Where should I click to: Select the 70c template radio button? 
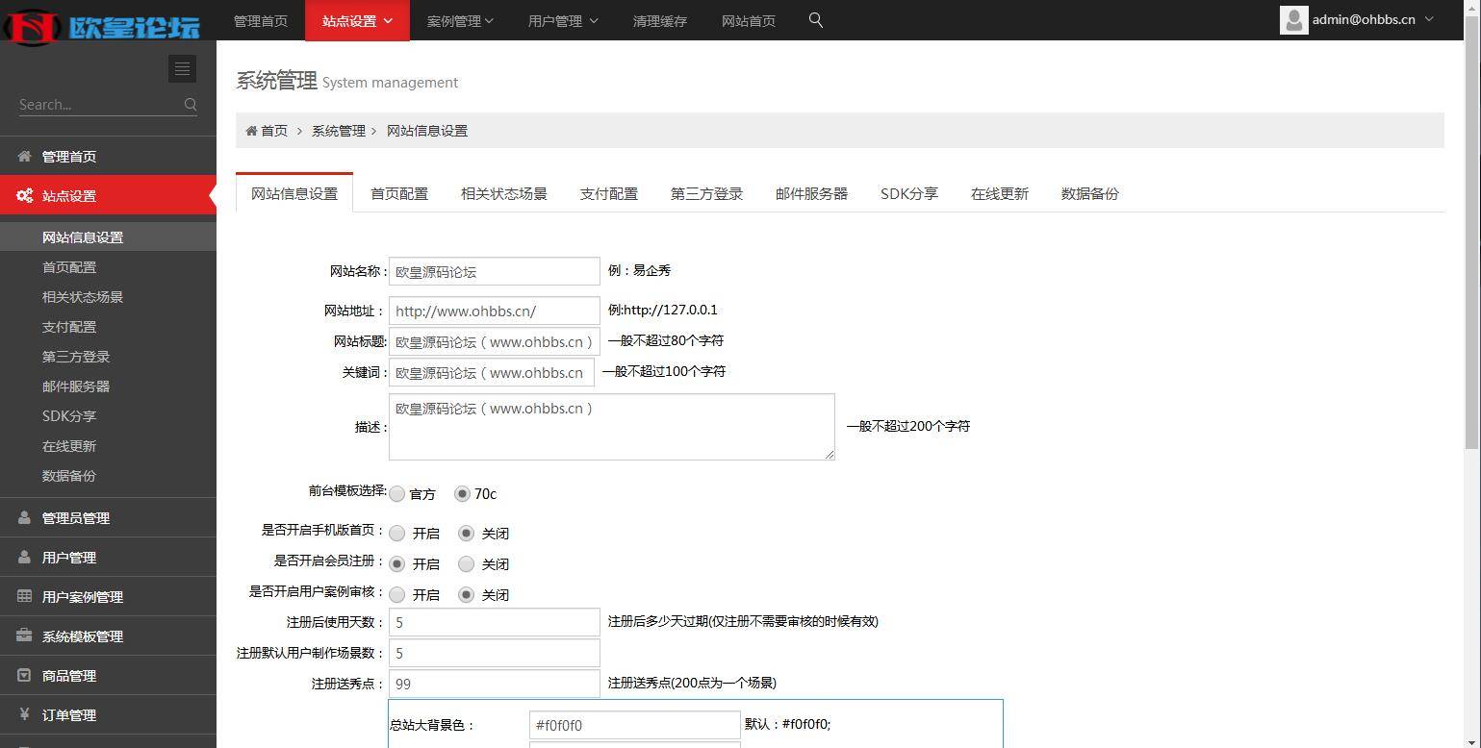pyautogui.click(x=463, y=494)
